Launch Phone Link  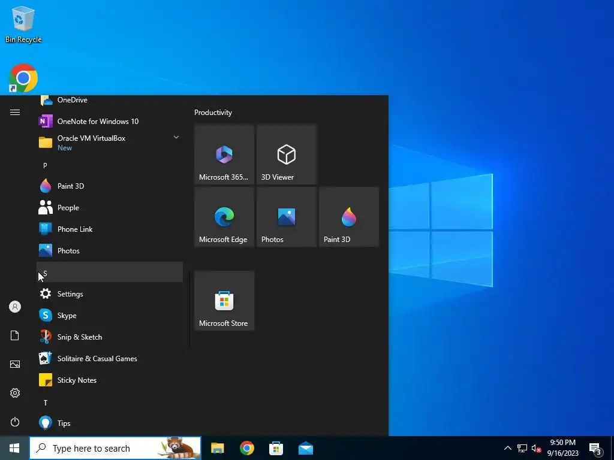coord(110,229)
